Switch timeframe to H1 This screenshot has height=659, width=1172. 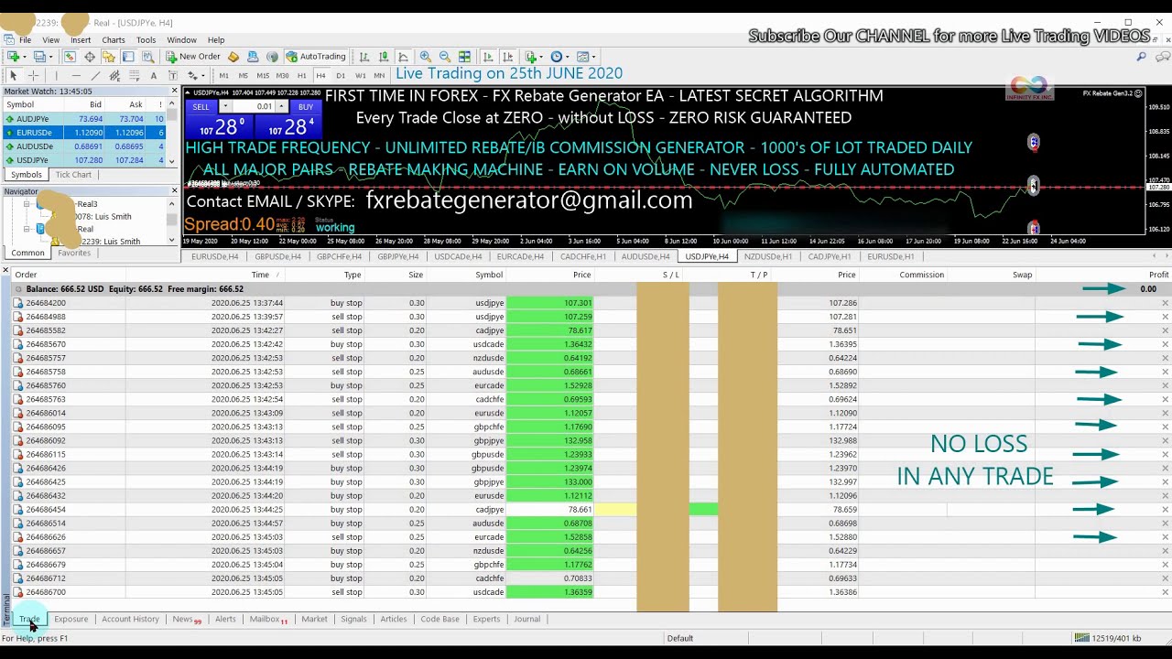(301, 76)
